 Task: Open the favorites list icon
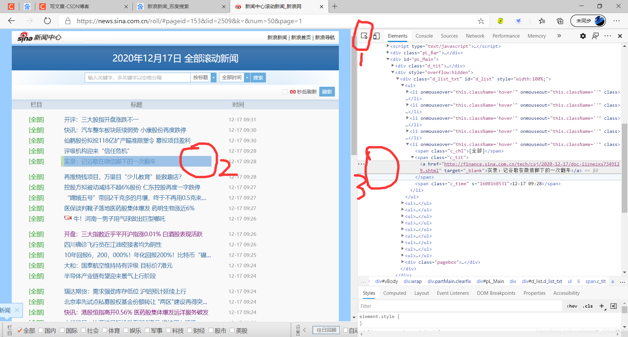point(542,21)
